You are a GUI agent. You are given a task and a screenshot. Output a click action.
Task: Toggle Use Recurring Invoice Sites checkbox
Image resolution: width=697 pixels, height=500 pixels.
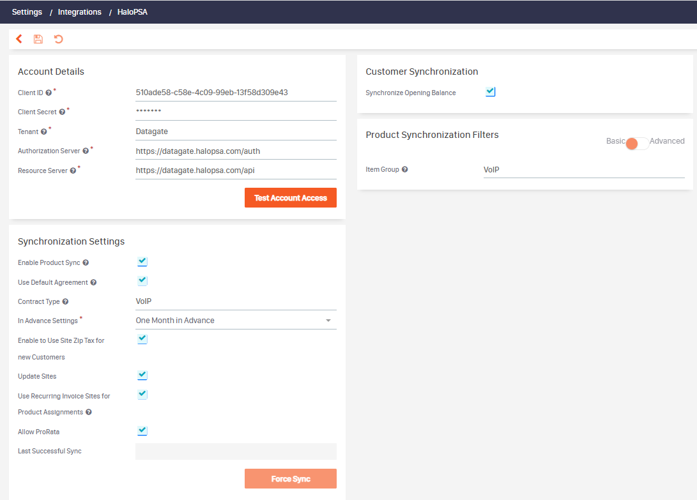tap(142, 395)
